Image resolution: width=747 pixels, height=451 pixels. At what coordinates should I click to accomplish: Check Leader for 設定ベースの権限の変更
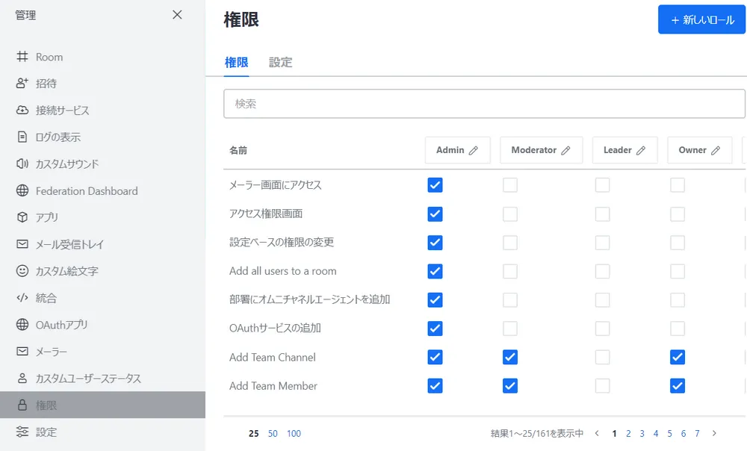tap(603, 243)
